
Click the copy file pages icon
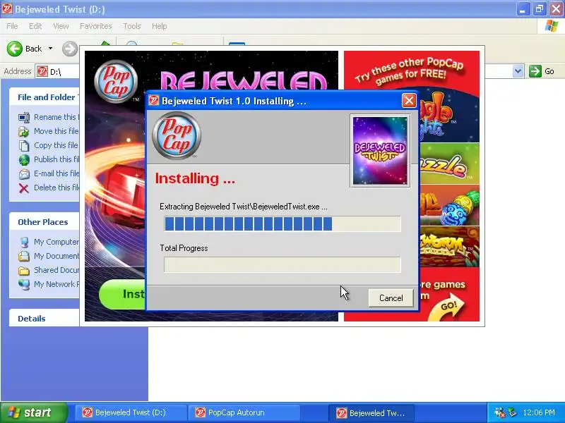[x=24, y=146]
